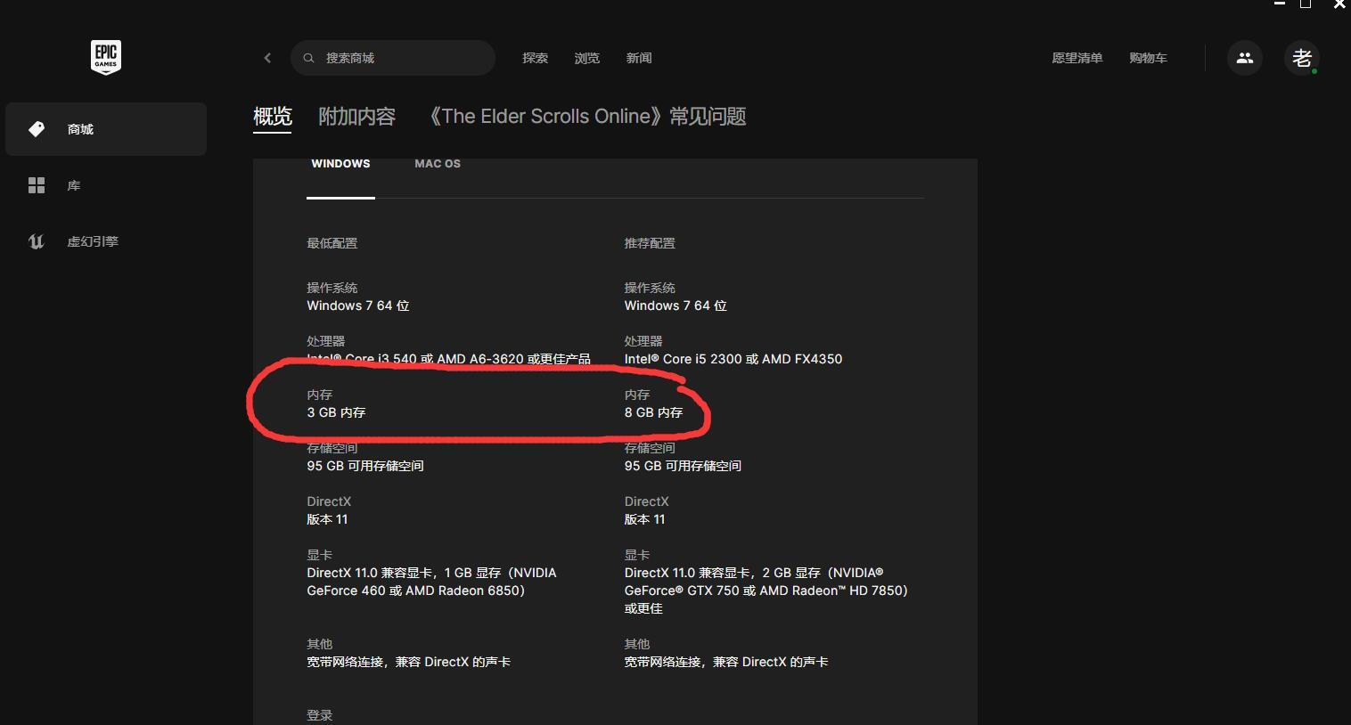Viewport: 1351px width, 725px height.
Task: Click the search magnifier icon
Action: pos(309,58)
